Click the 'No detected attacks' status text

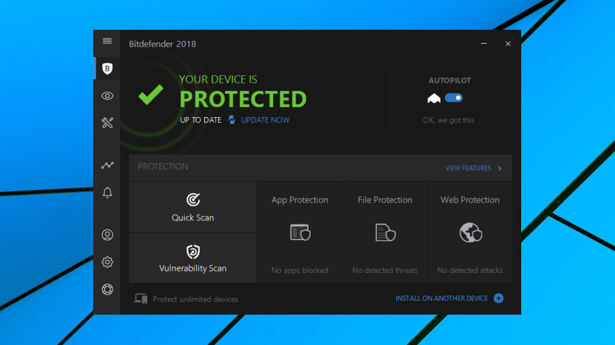pos(470,270)
